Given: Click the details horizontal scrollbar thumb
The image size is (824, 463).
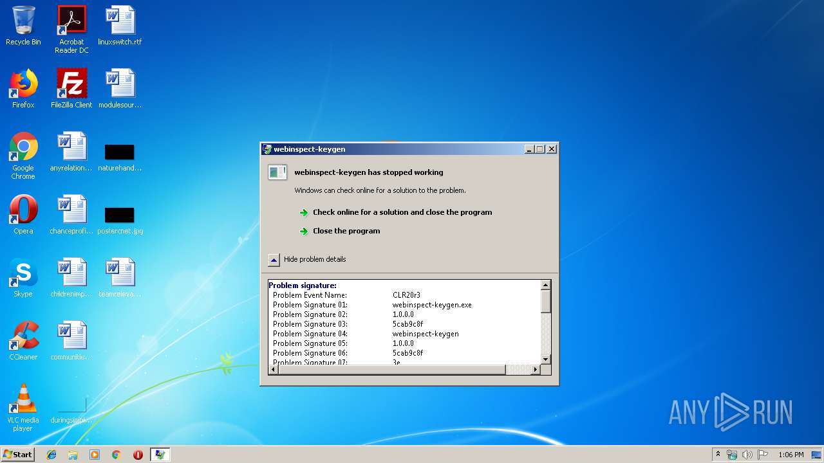Looking at the screenshot, I should (x=392, y=369).
